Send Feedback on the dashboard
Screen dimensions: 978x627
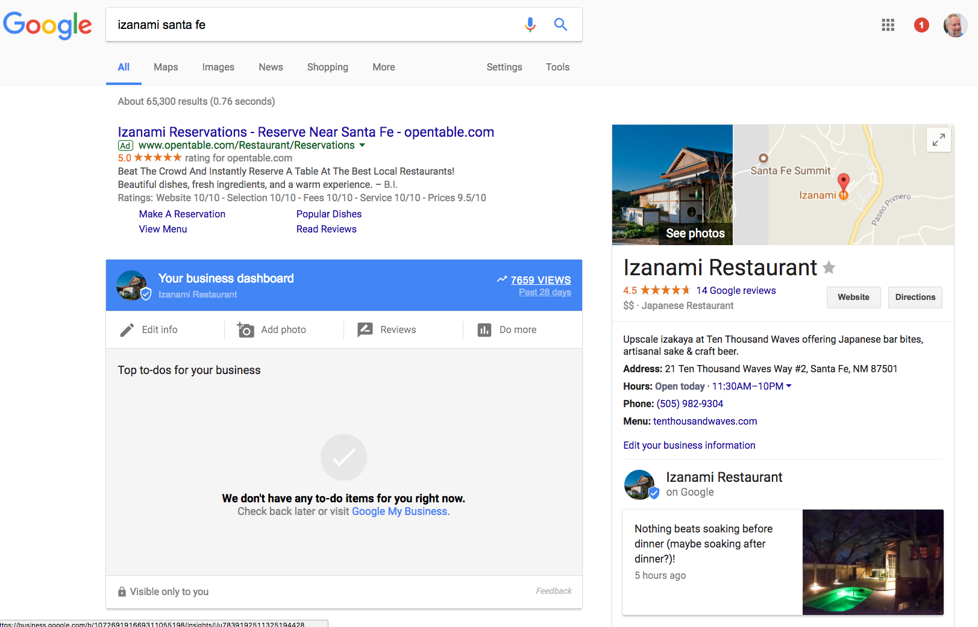click(554, 591)
